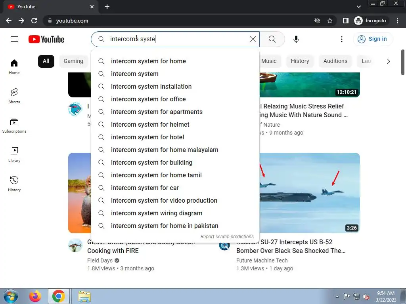Show more filter chips with right arrow
Screen dimensions: 406x304
[388, 61]
